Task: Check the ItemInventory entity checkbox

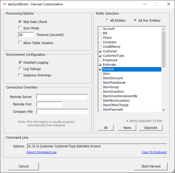Action: pos(100,92)
